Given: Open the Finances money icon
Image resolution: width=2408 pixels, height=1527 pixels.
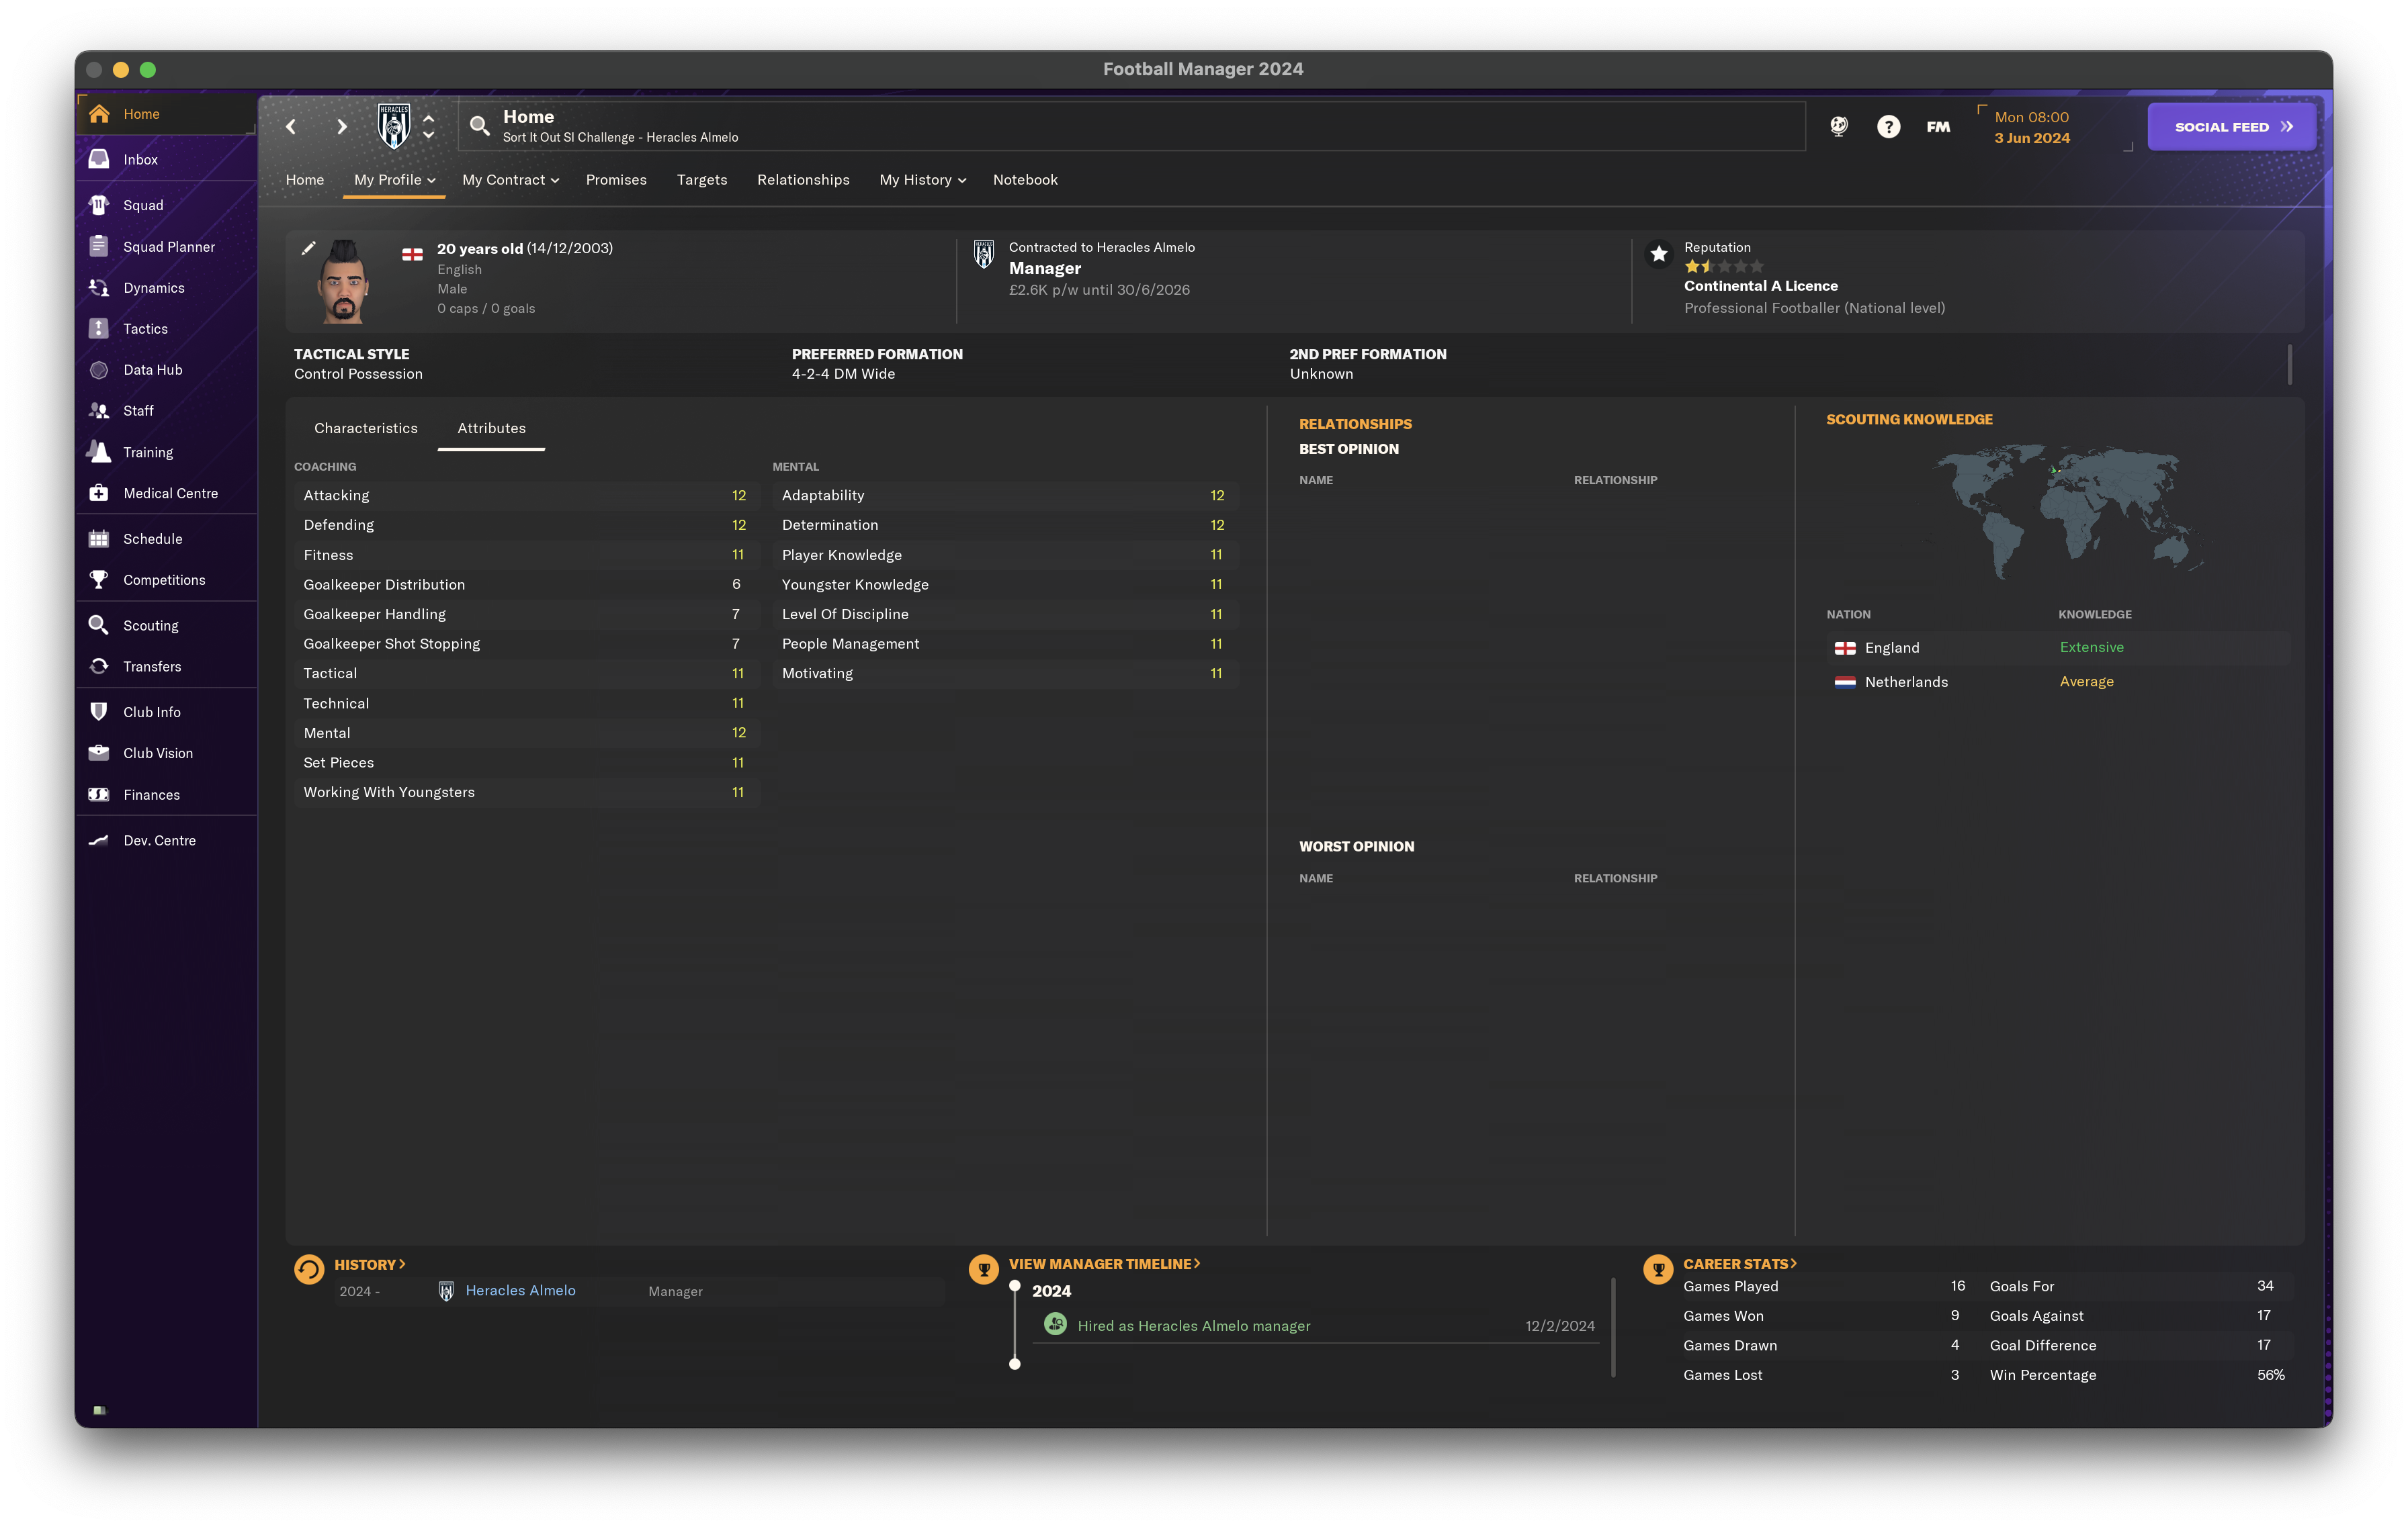Looking at the screenshot, I should click(x=99, y=794).
